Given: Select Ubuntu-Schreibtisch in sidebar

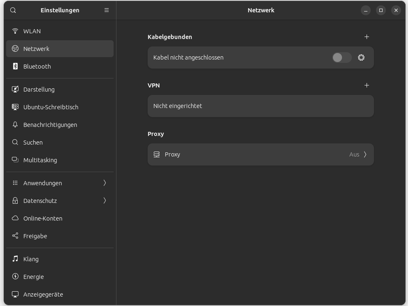Looking at the screenshot, I should tap(50, 107).
